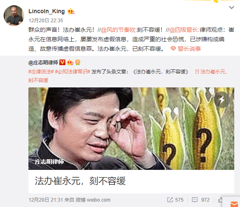240x207 pixels.
Task: Click diamond icon before 警长说事
Action: tap(173, 49)
